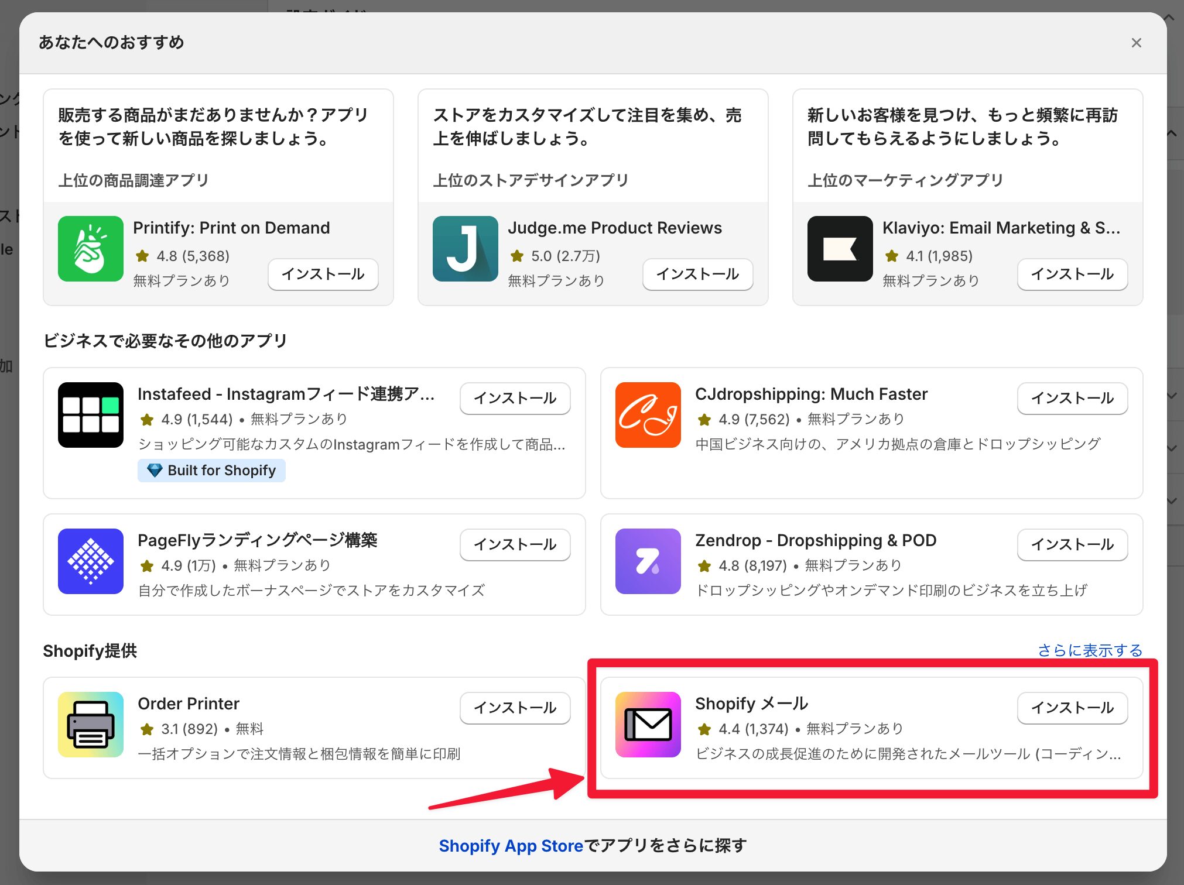
Task: Click ビジネスで必要なその他のアプリ heading
Action: [x=165, y=341]
